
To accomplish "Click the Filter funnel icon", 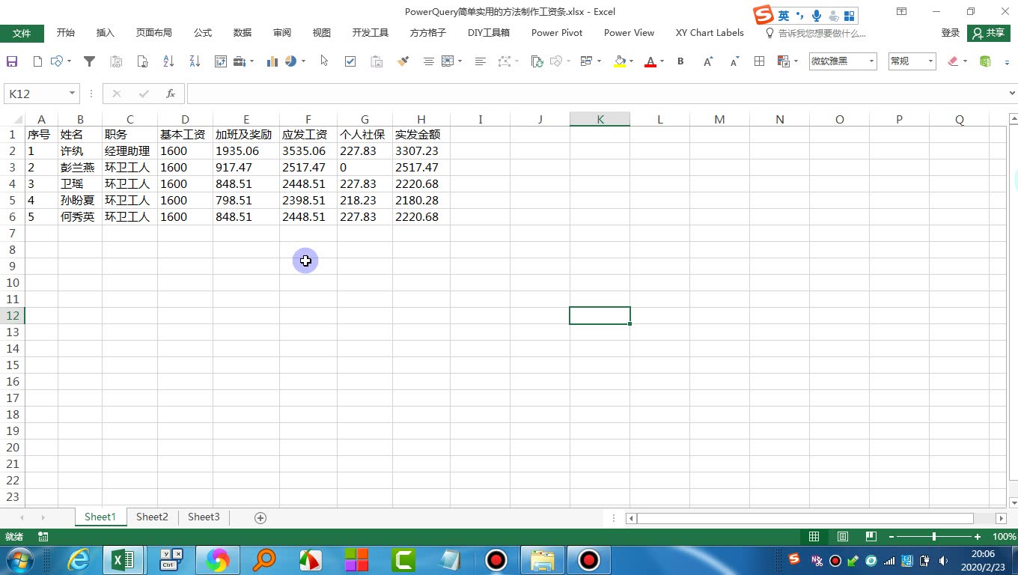I will (x=89, y=61).
